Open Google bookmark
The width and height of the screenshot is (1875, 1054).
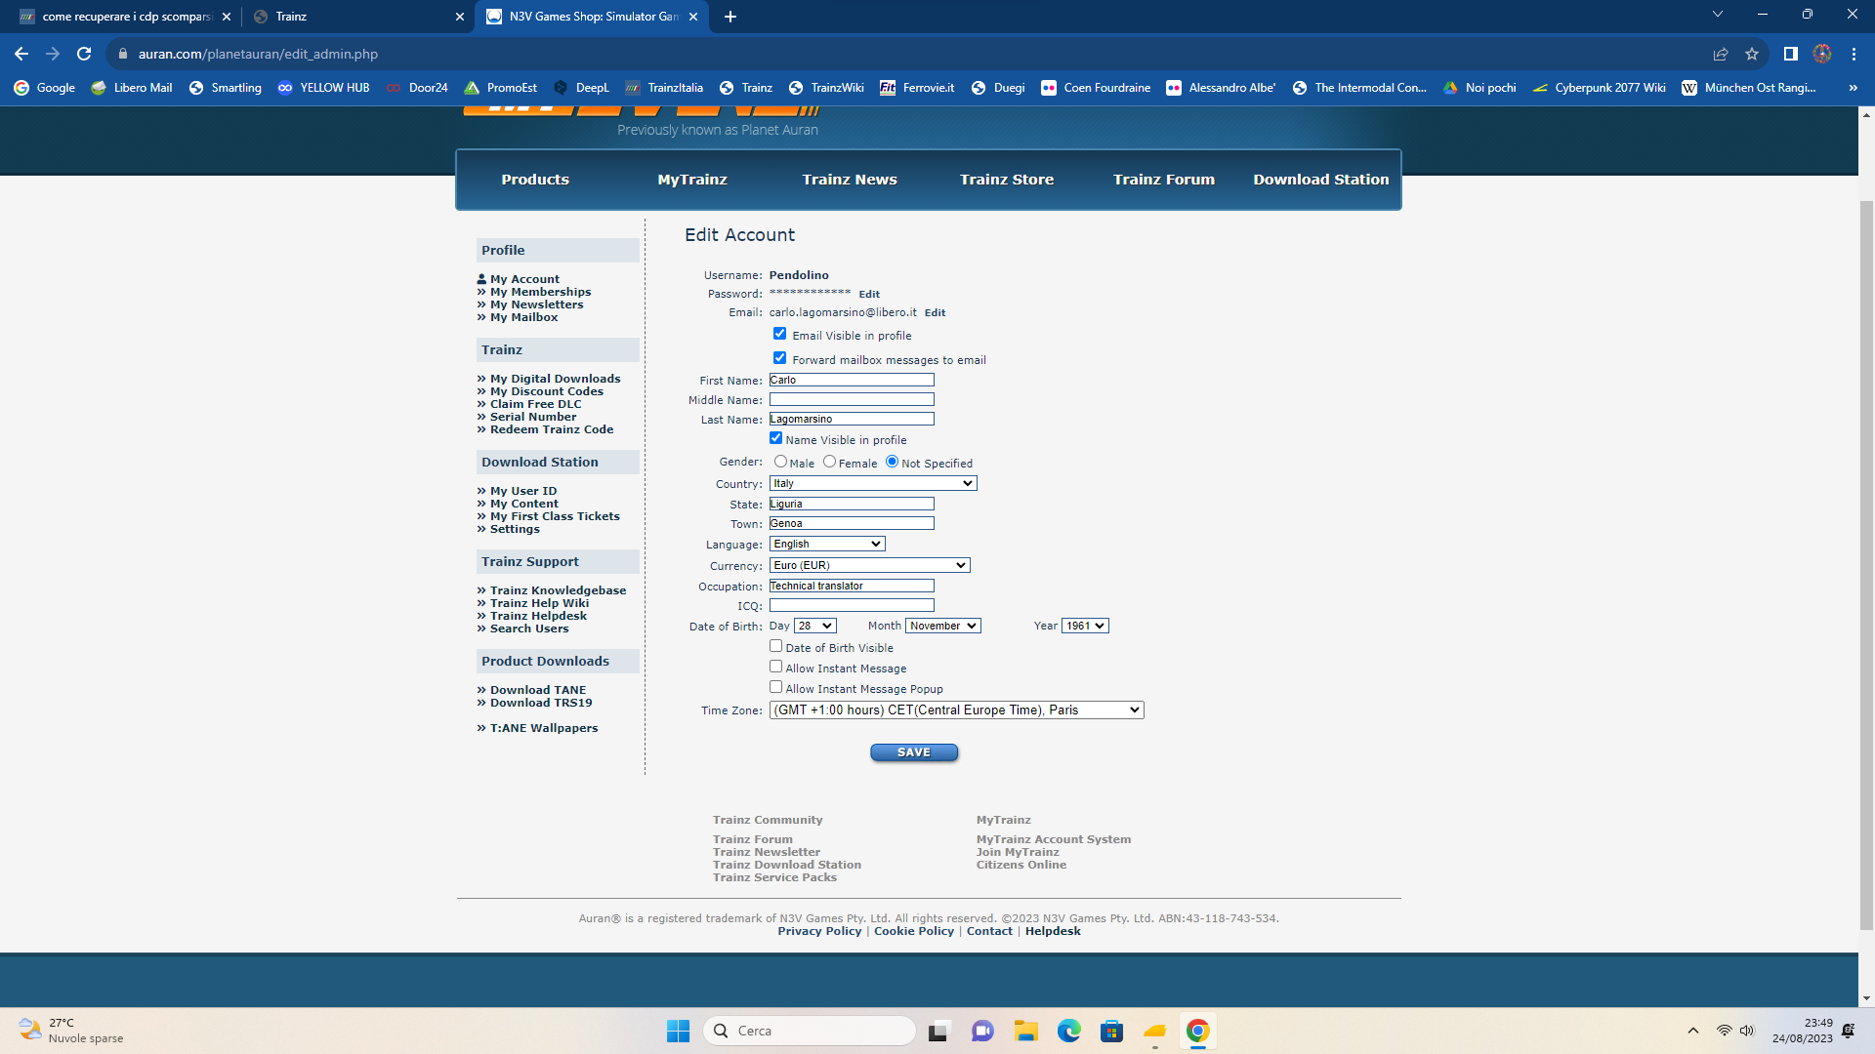pyautogui.click(x=45, y=88)
